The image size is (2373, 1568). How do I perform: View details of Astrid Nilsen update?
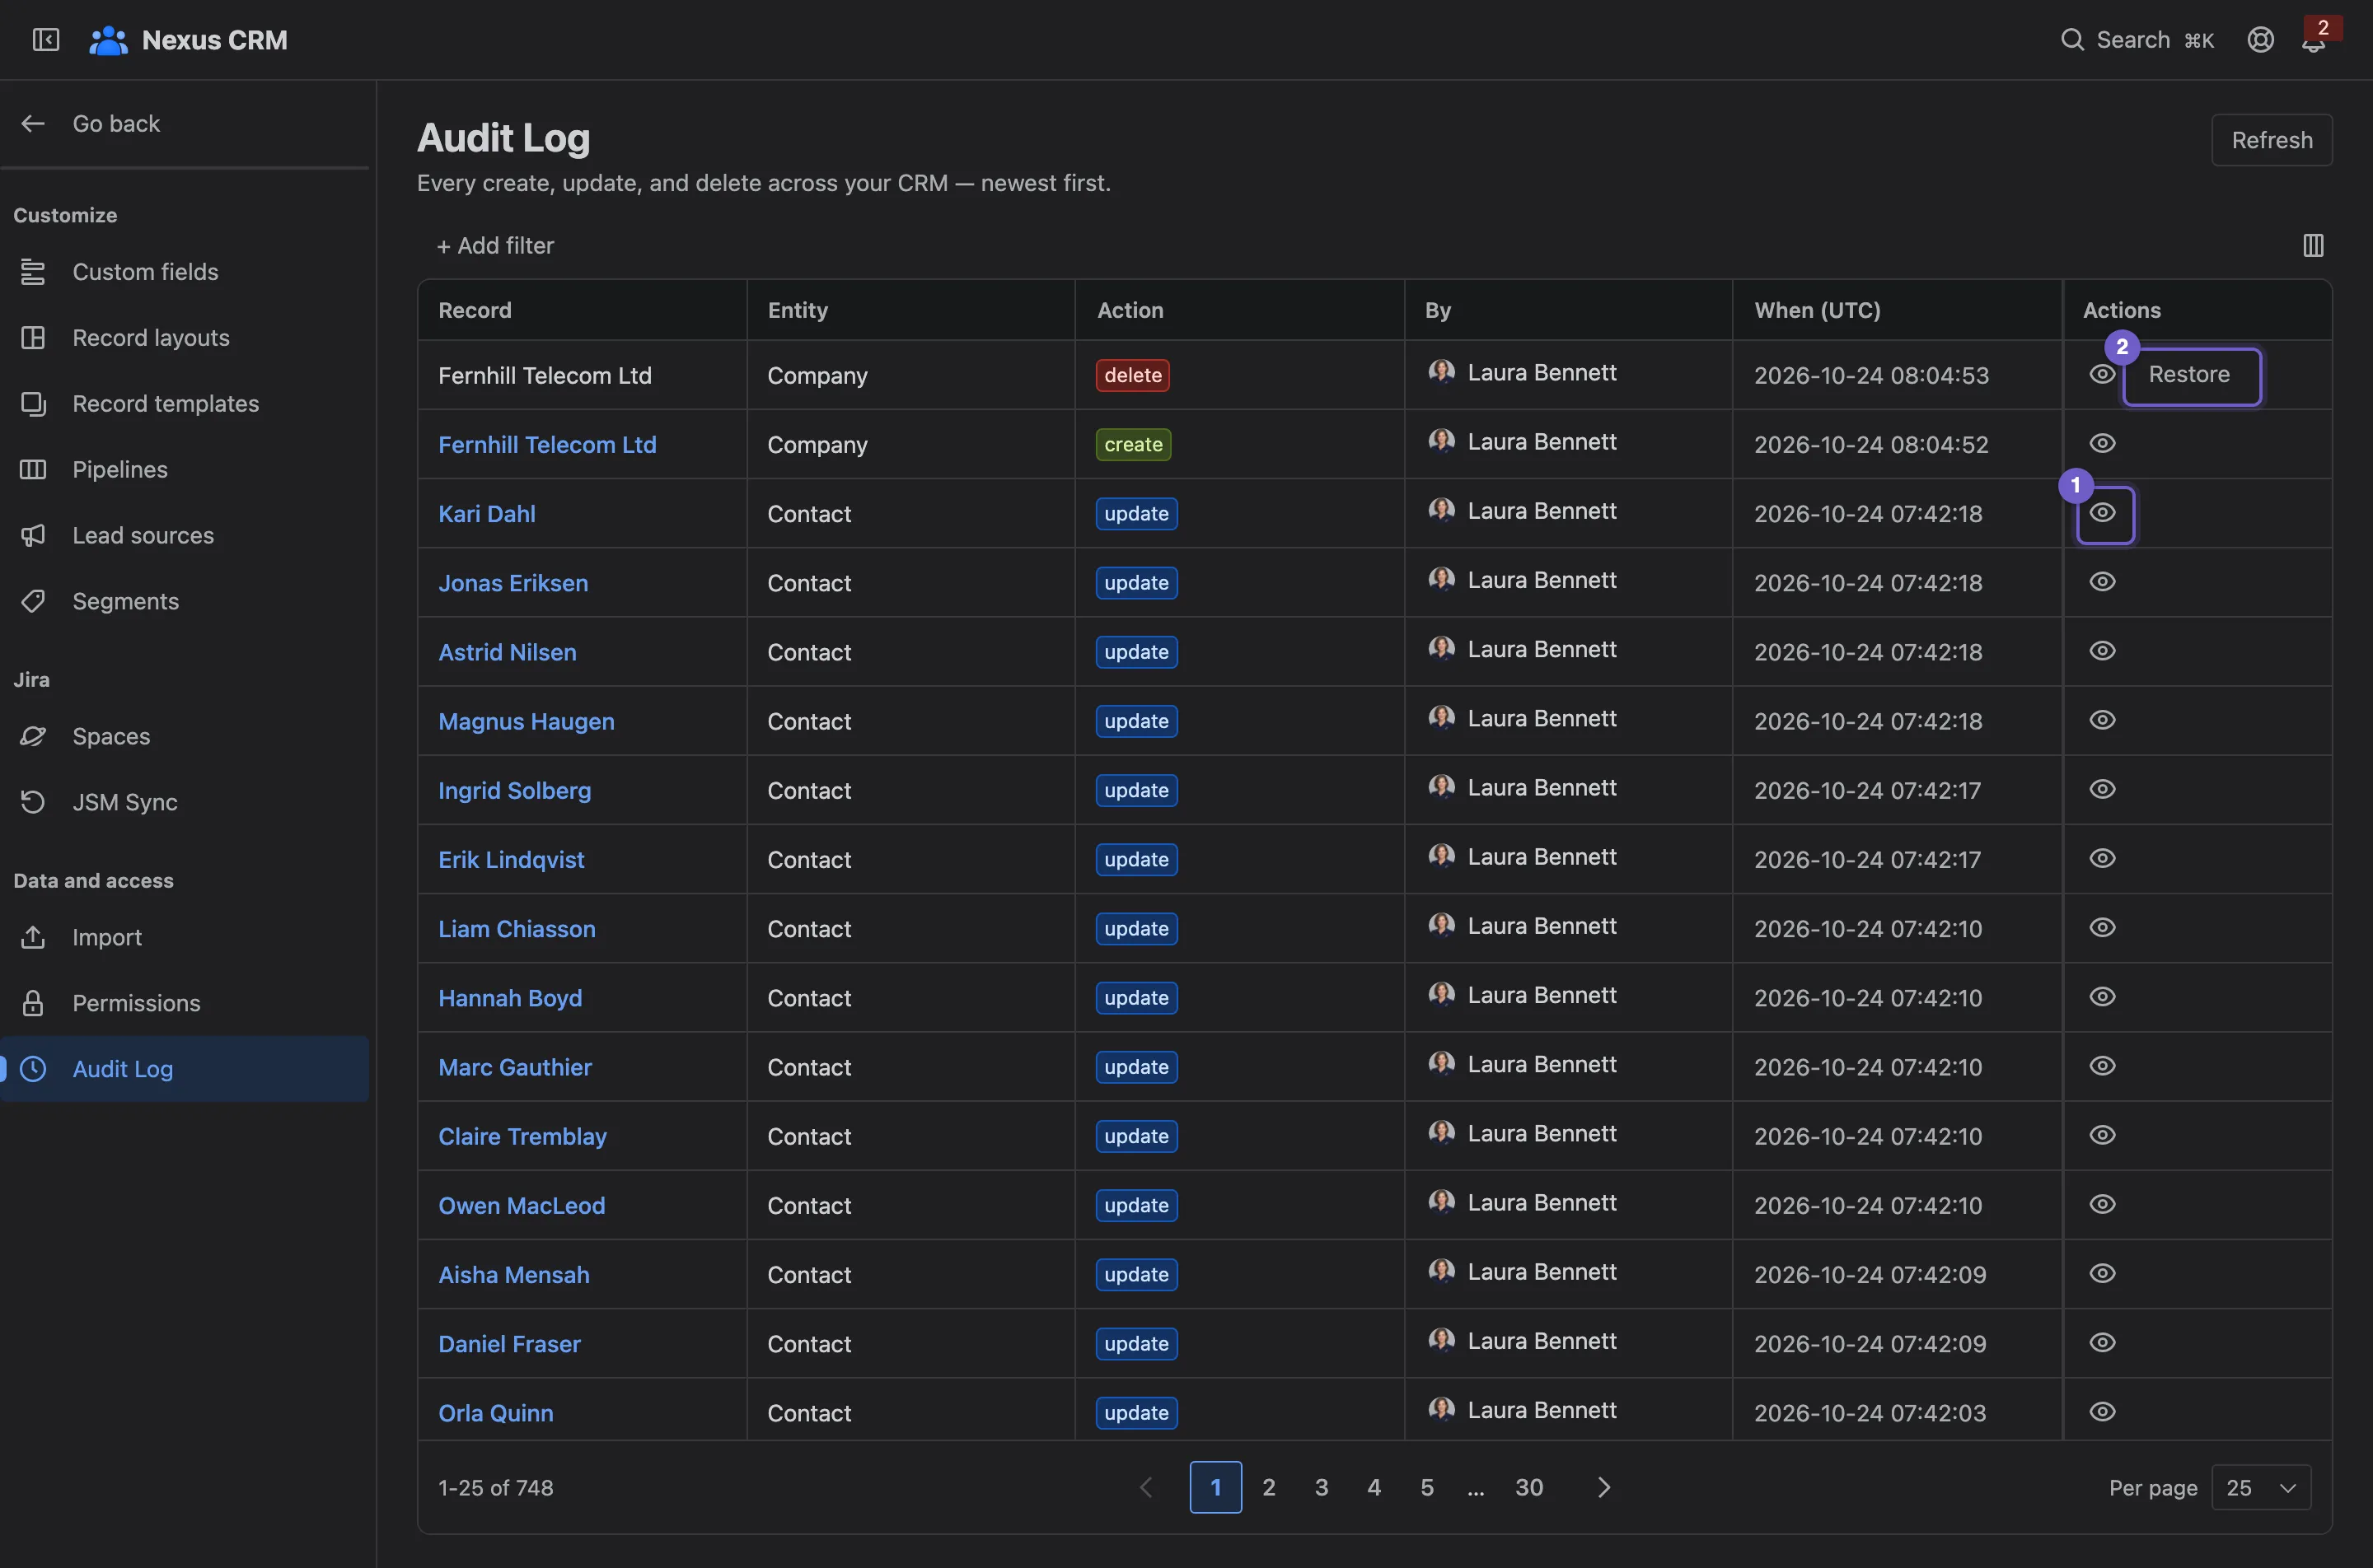[2102, 651]
